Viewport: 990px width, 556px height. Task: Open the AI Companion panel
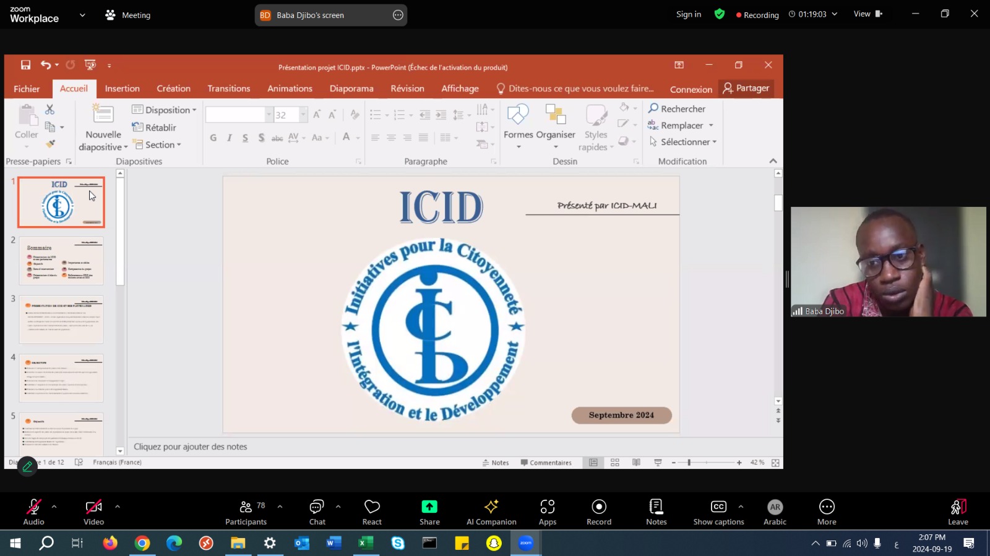point(491,512)
